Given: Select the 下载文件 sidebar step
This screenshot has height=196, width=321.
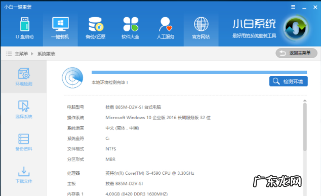Looking at the screenshot, I should [24, 175].
